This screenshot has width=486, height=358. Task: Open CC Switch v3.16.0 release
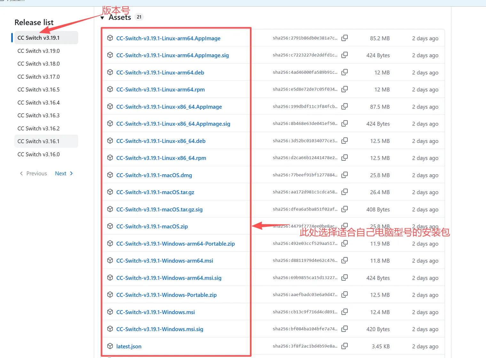coord(46,154)
